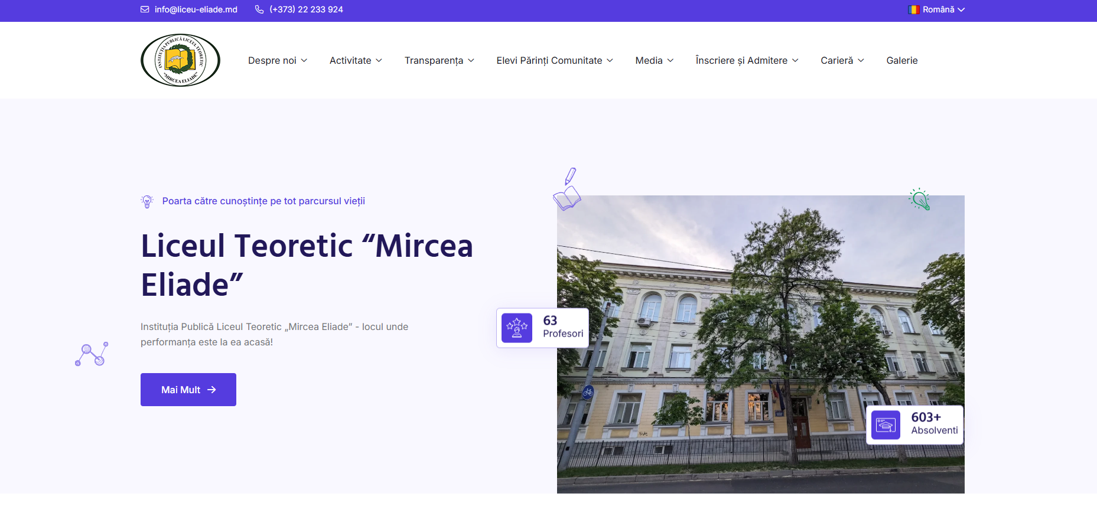Select the Activitate menu item
Image resolution: width=1097 pixels, height=526 pixels.
pyautogui.click(x=356, y=60)
